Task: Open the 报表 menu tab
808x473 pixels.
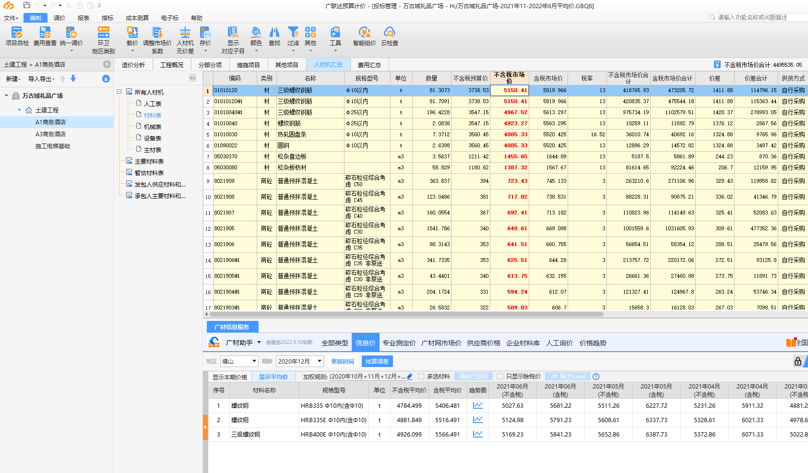Action: pos(83,18)
